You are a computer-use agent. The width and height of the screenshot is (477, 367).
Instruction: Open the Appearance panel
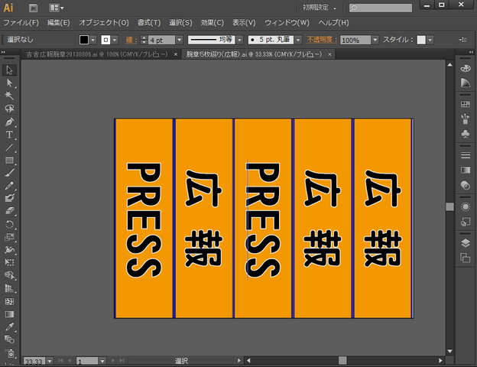pyautogui.click(x=465, y=207)
